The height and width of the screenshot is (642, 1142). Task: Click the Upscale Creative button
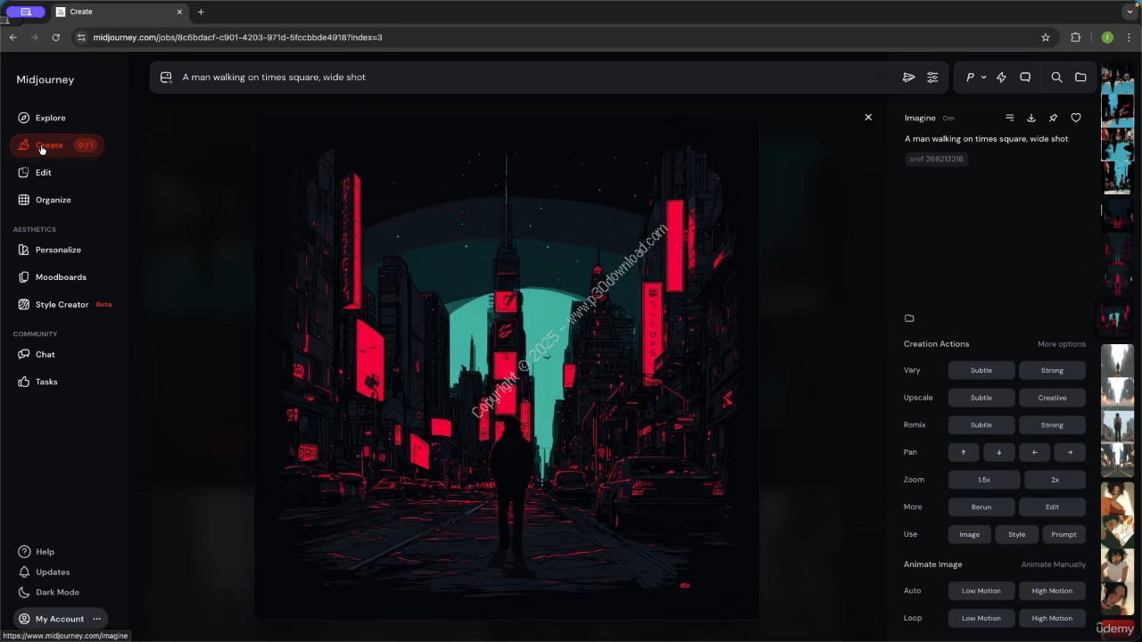(1052, 398)
